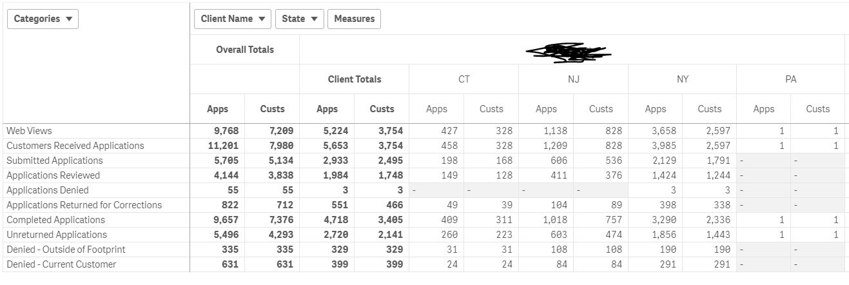Click the NJ state column header
Screen dimensions: 849x285
(573, 79)
